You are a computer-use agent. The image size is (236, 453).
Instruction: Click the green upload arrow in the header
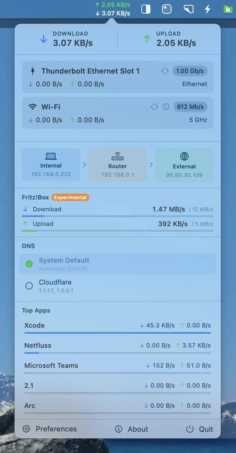147,39
